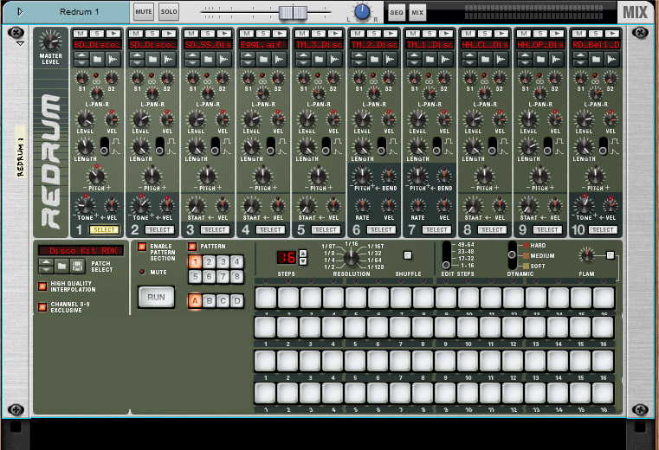Screen dimensions: 659x450
Task: Step patch with Patch Select arrows
Action: pyautogui.click(x=46, y=266)
